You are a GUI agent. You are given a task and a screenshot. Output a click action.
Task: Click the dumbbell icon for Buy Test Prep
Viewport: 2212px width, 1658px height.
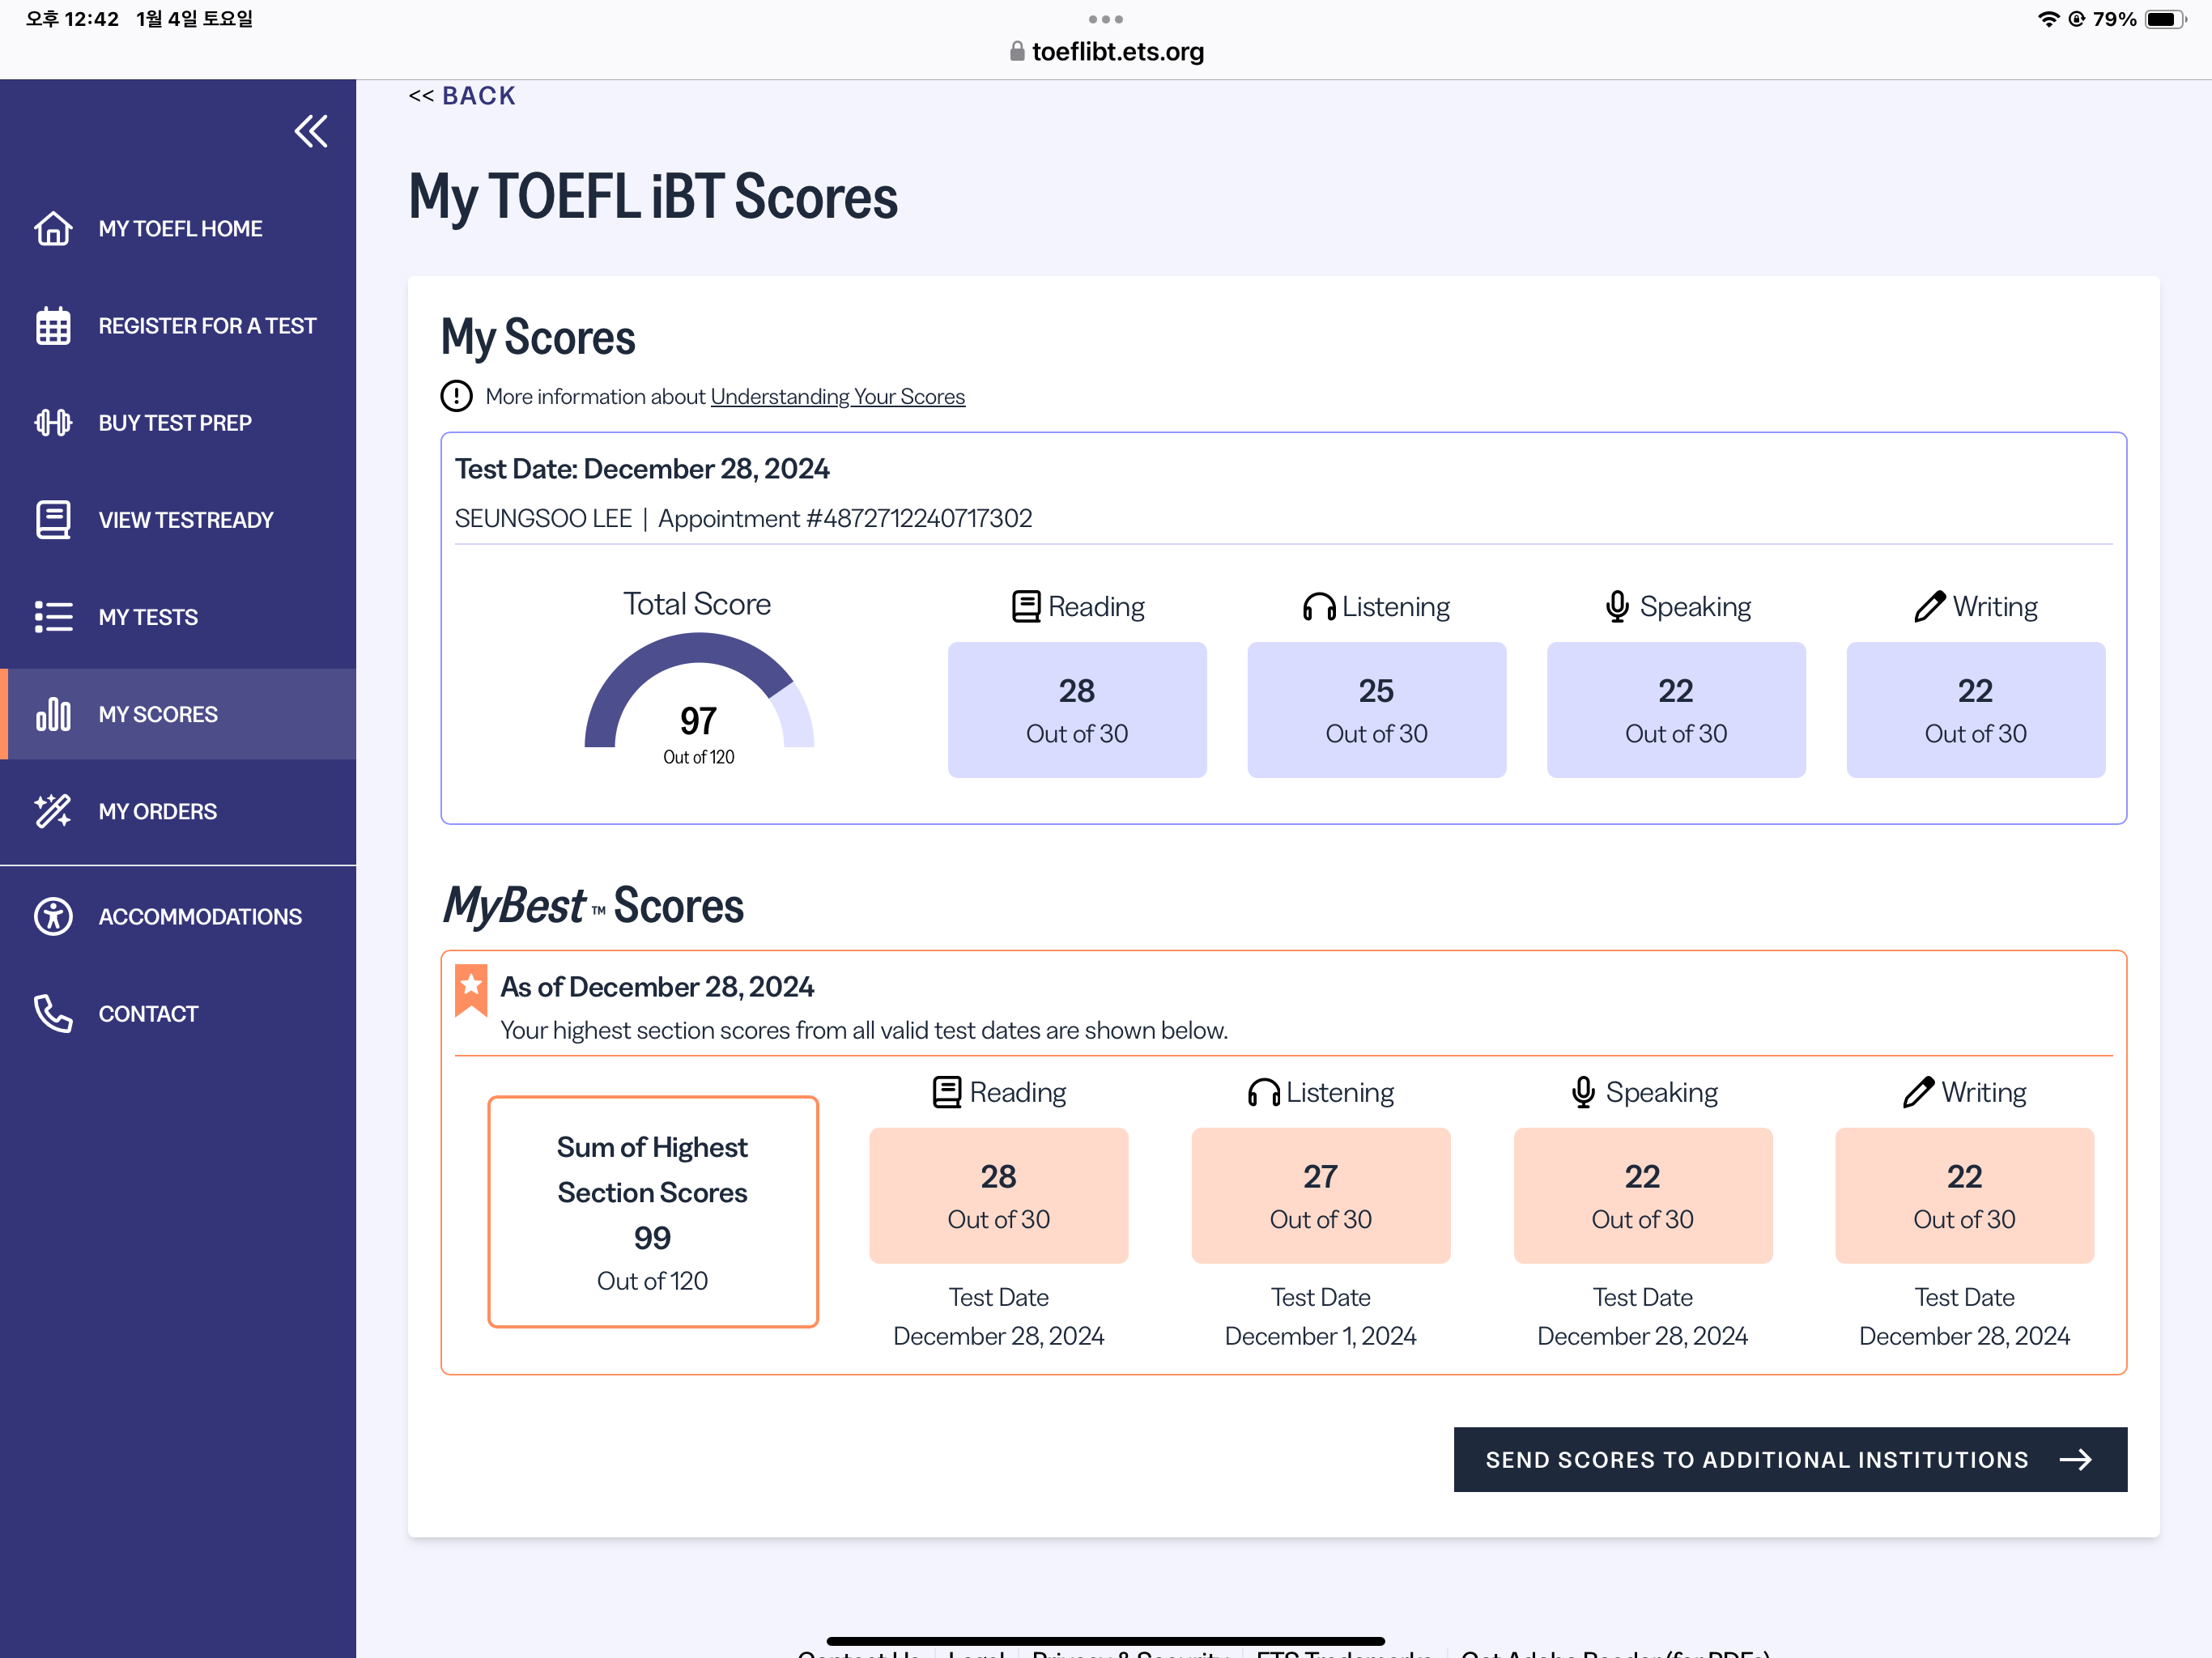53,423
